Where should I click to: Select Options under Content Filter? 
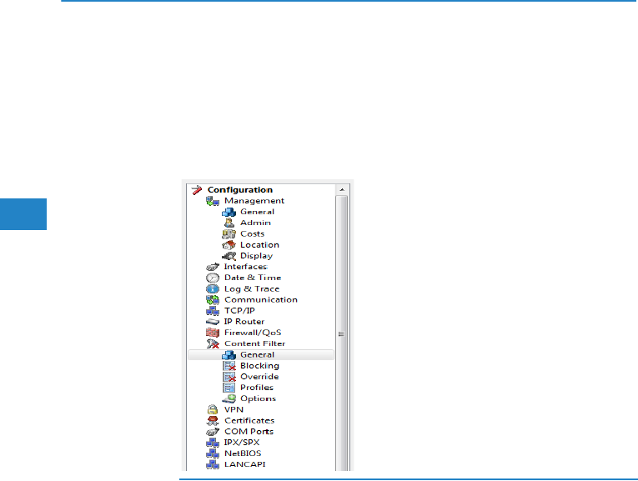(x=258, y=398)
